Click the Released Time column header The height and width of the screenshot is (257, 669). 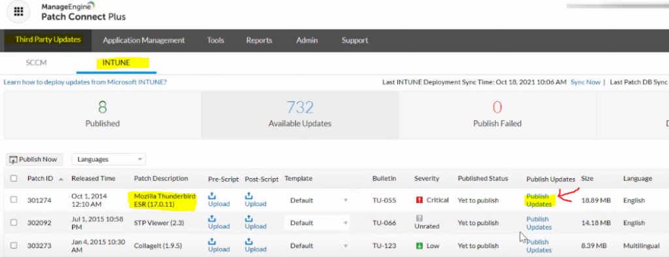93,178
